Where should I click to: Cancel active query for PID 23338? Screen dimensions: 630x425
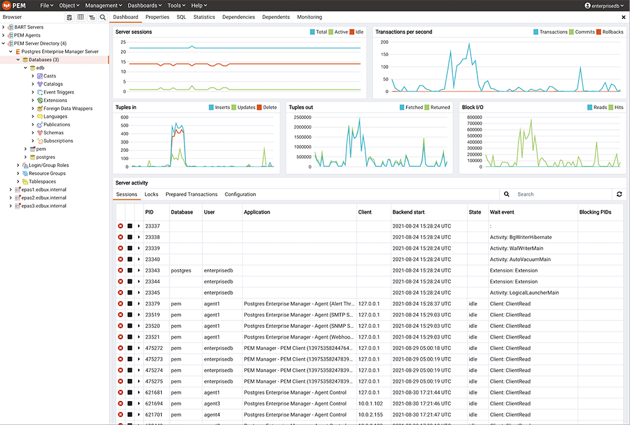[x=130, y=237]
